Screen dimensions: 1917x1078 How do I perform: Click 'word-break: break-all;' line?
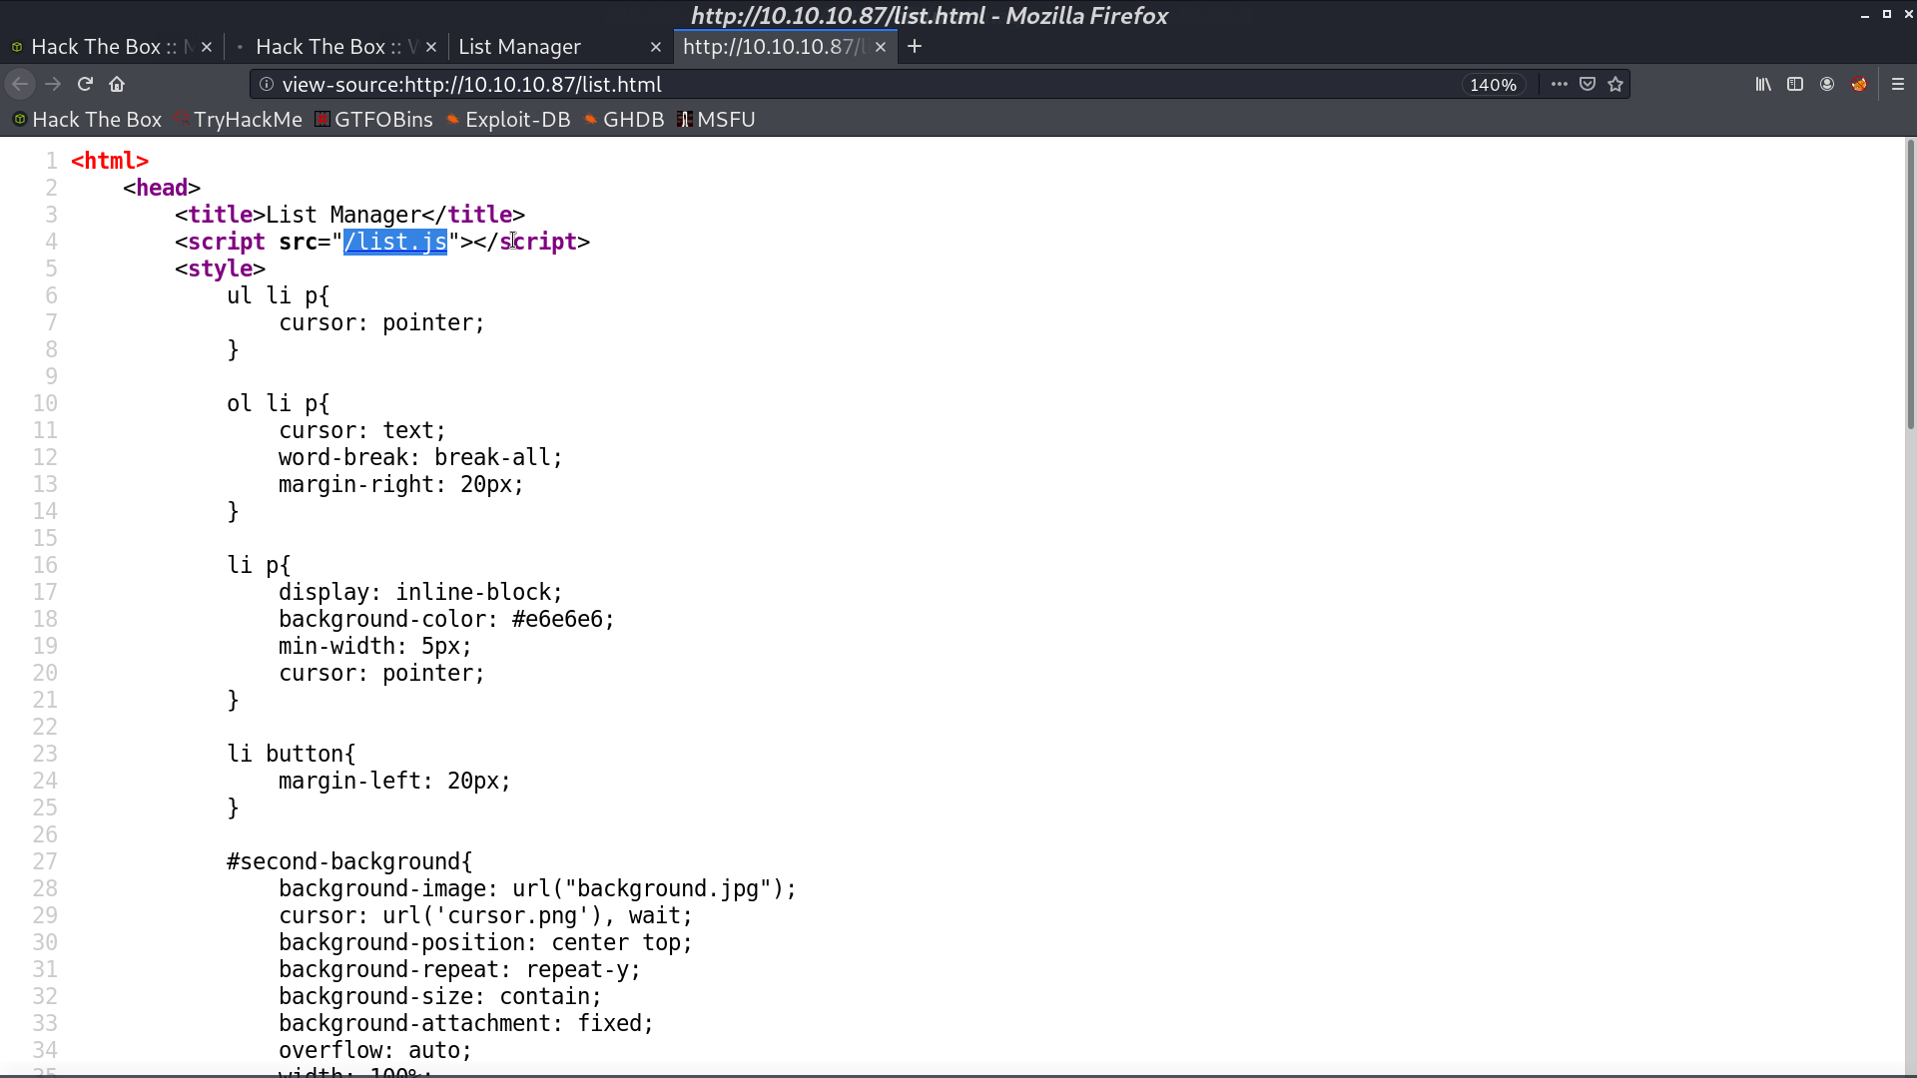[x=420, y=457]
